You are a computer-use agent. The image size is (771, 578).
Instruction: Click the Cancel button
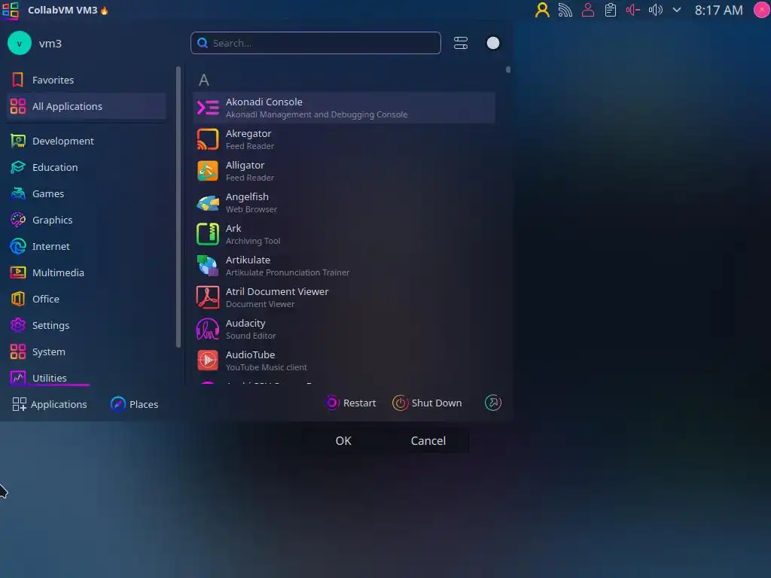tap(428, 441)
